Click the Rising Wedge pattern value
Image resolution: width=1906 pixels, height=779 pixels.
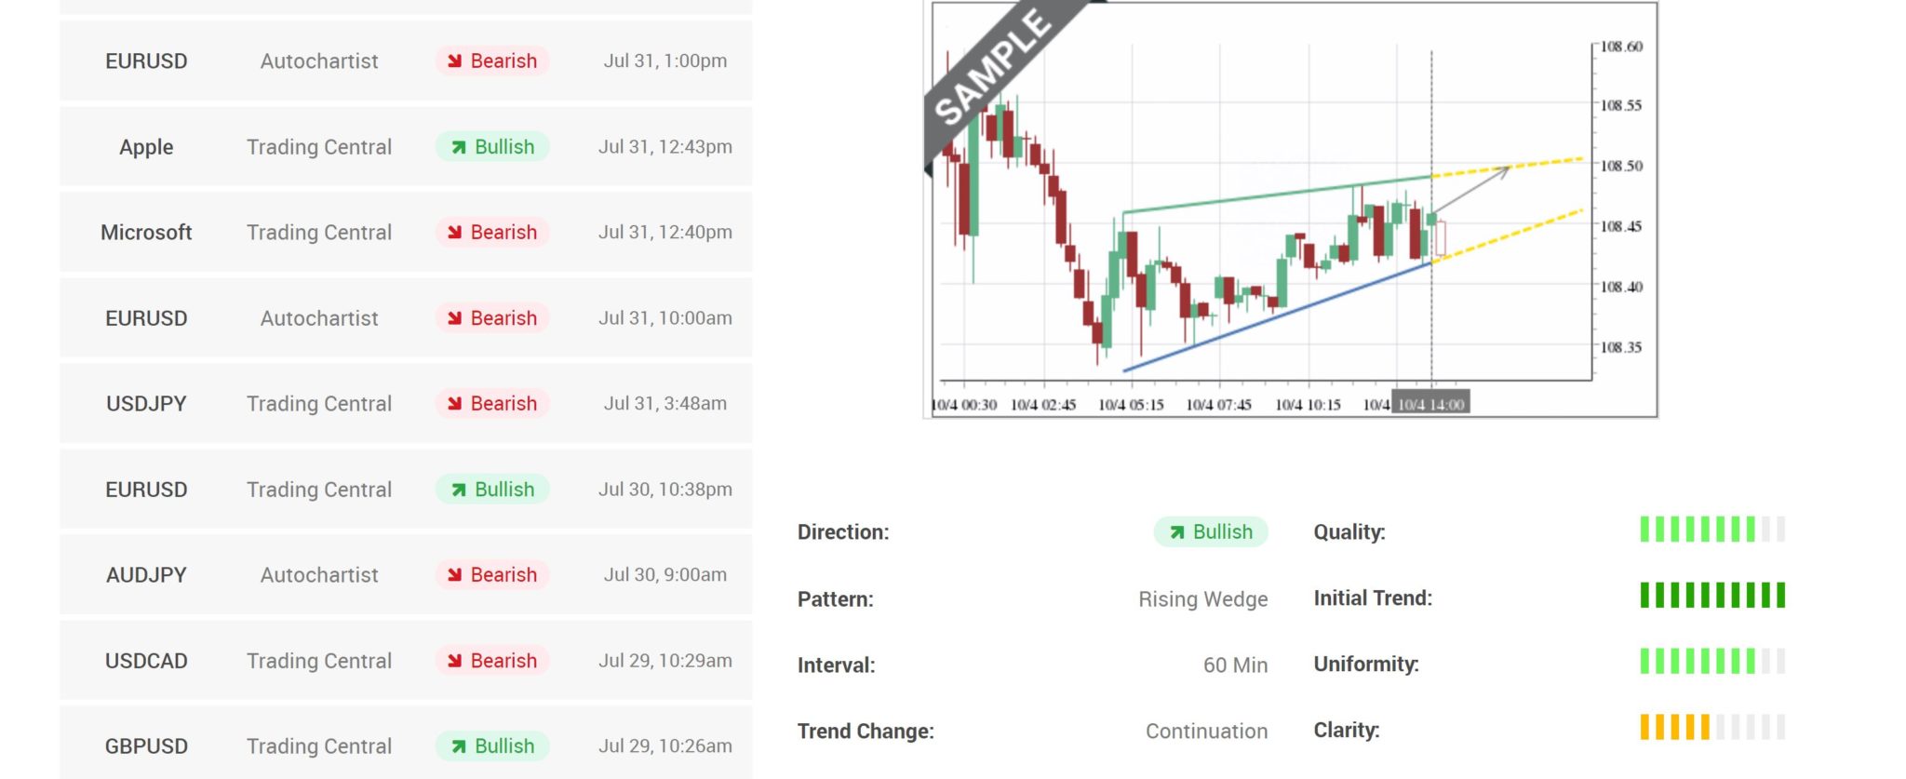pyautogui.click(x=1203, y=598)
